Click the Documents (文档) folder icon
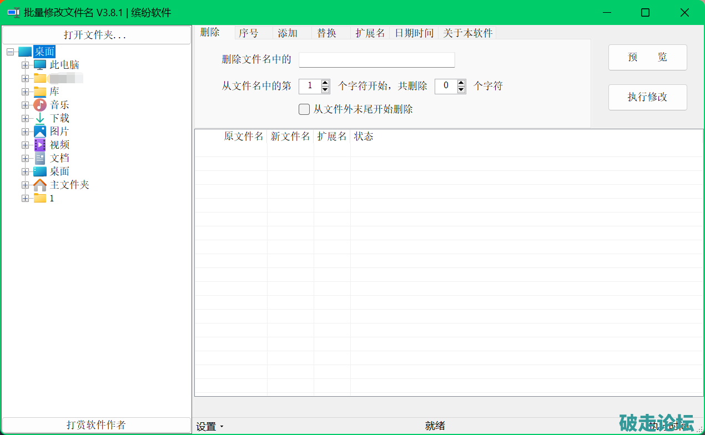 (x=40, y=158)
